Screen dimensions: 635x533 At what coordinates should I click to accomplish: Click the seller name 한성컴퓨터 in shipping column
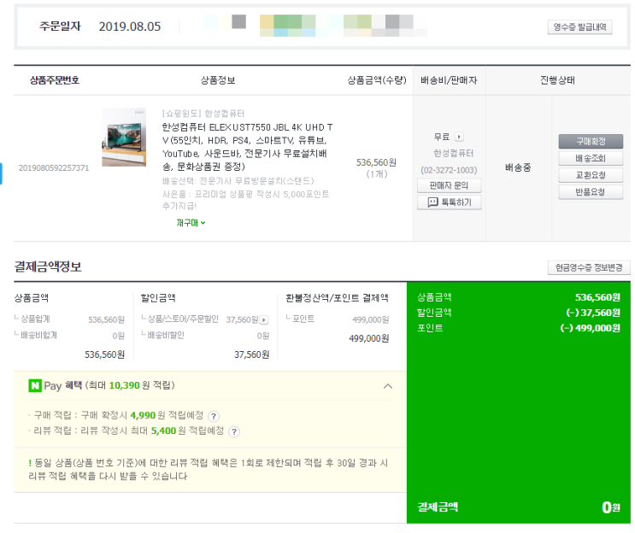click(453, 154)
